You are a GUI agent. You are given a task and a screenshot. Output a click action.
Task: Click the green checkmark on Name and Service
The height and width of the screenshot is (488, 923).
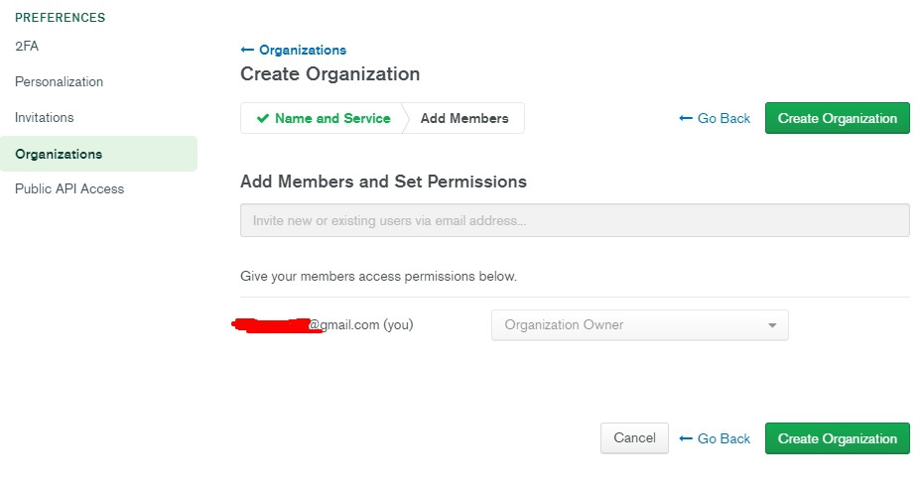pyautogui.click(x=263, y=118)
